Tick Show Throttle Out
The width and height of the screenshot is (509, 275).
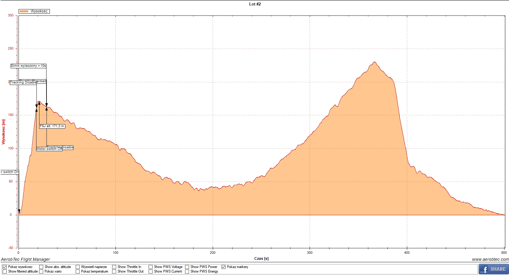pos(114,272)
